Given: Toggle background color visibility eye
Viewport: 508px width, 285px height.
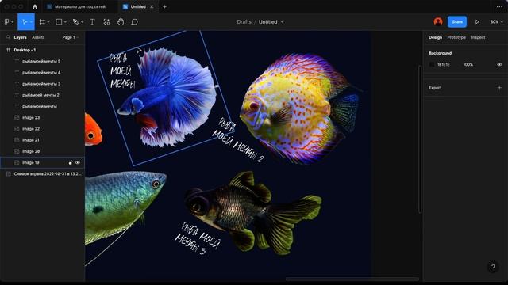Looking at the screenshot, I should (x=499, y=64).
